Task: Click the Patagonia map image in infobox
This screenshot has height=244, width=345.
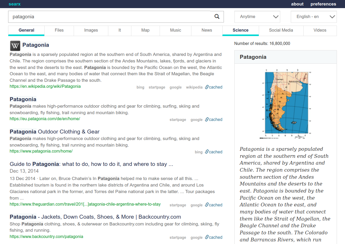Action: [286, 104]
